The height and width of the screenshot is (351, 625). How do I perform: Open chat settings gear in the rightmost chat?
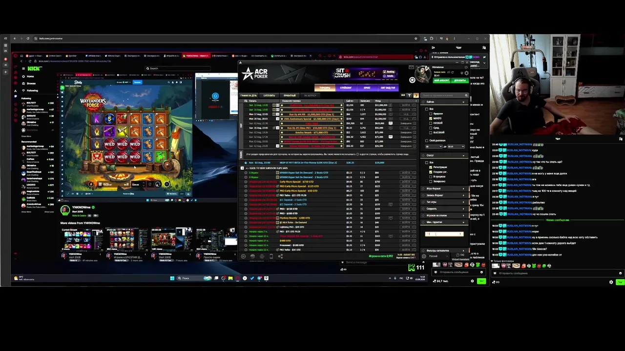[x=611, y=282]
